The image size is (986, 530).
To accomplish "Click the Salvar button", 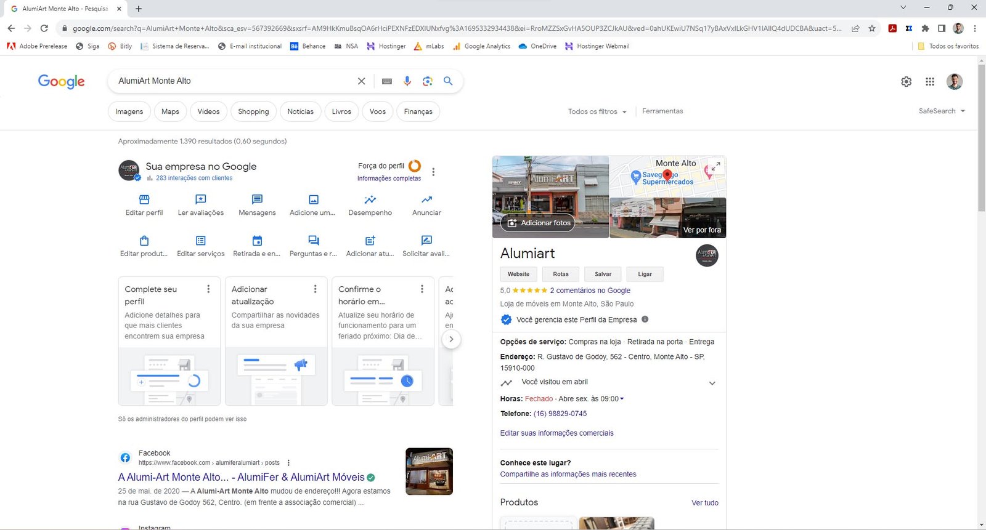I will tap(603, 274).
